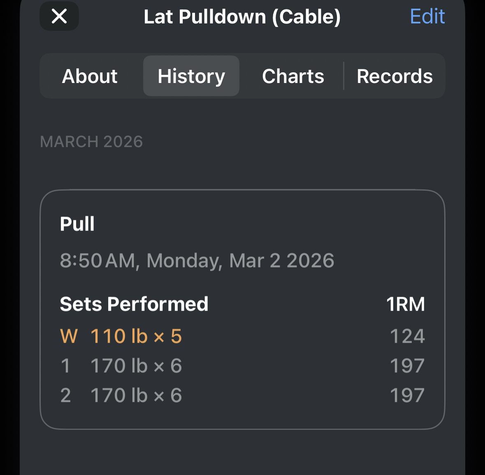Tap the set number 2 label
The width and height of the screenshot is (485, 475).
click(x=65, y=395)
